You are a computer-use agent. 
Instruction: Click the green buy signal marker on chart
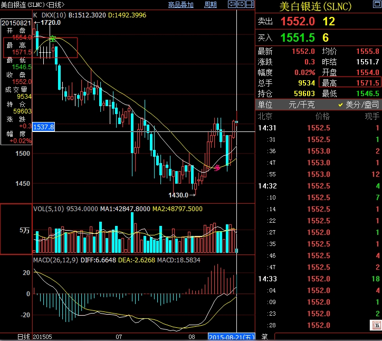tap(53, 39)
